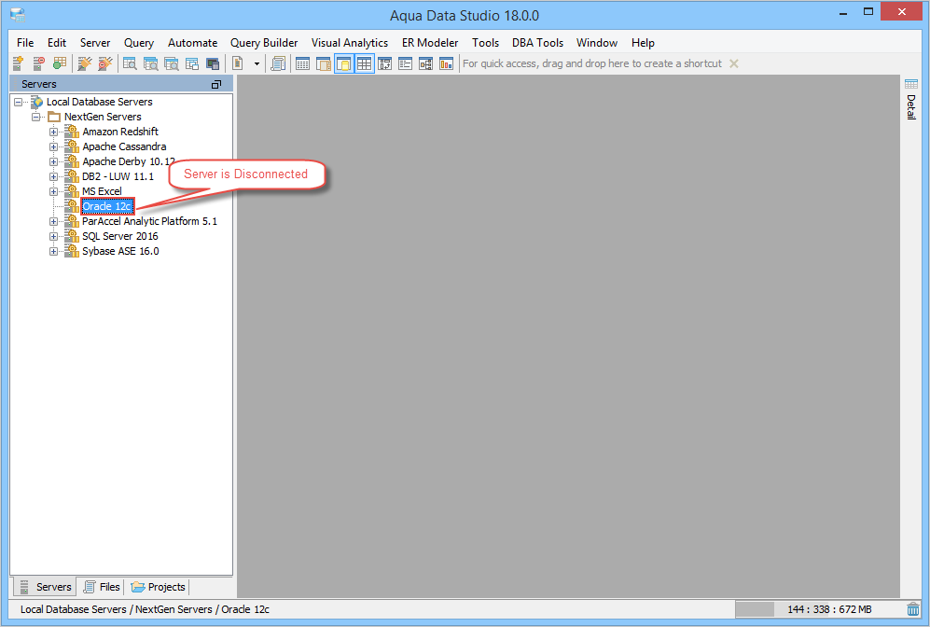930x627 pixels.
Task: Open the Tools menu
Action: point(485,43)
